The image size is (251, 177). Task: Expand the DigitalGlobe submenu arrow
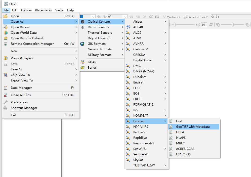pyautogui.click(x=165, y=60)
